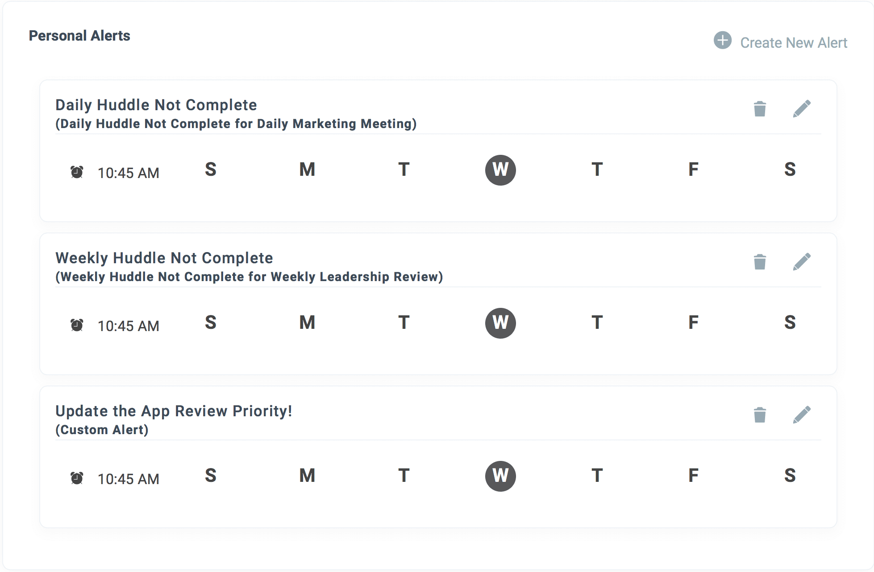
Task: Disable Wednesday for the Daily Huddle alert
Action: point(500,170)
